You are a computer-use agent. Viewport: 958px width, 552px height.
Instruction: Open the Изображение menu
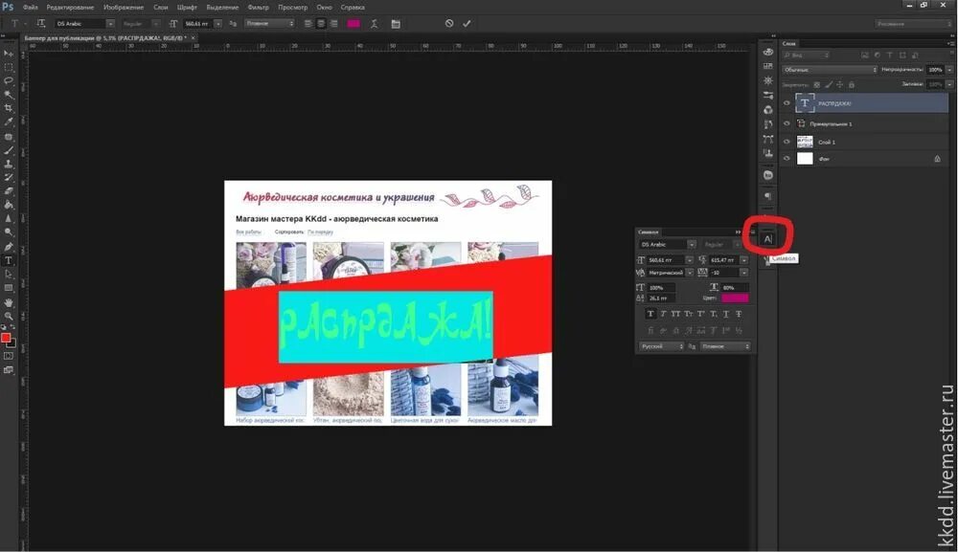pyautogui.click(x=124, y=8)
